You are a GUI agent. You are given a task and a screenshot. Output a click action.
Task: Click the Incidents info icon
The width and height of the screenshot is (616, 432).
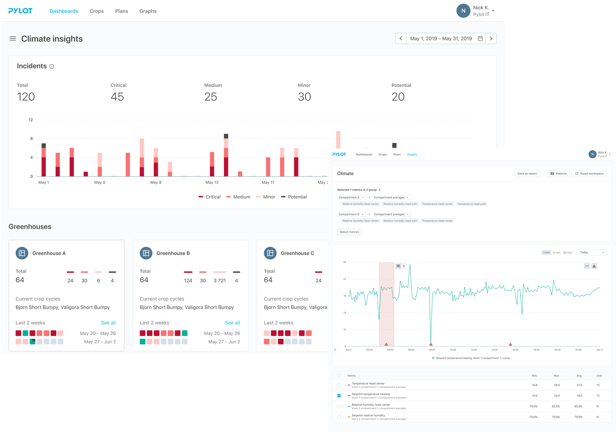(52, 66)
